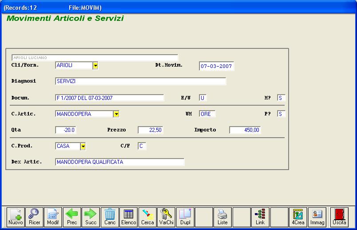This screenshot has width=357, height=230.
Task: Go to previous record with Prec arrow
Action: click(72, 217)
